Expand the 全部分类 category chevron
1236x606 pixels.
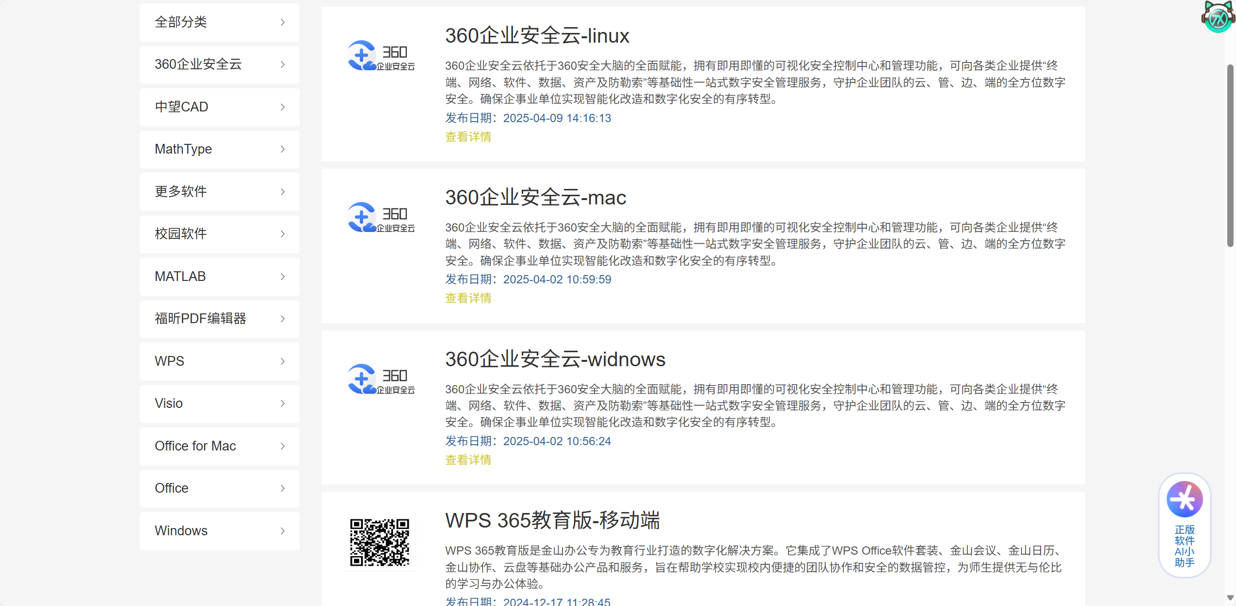(283, 22)
